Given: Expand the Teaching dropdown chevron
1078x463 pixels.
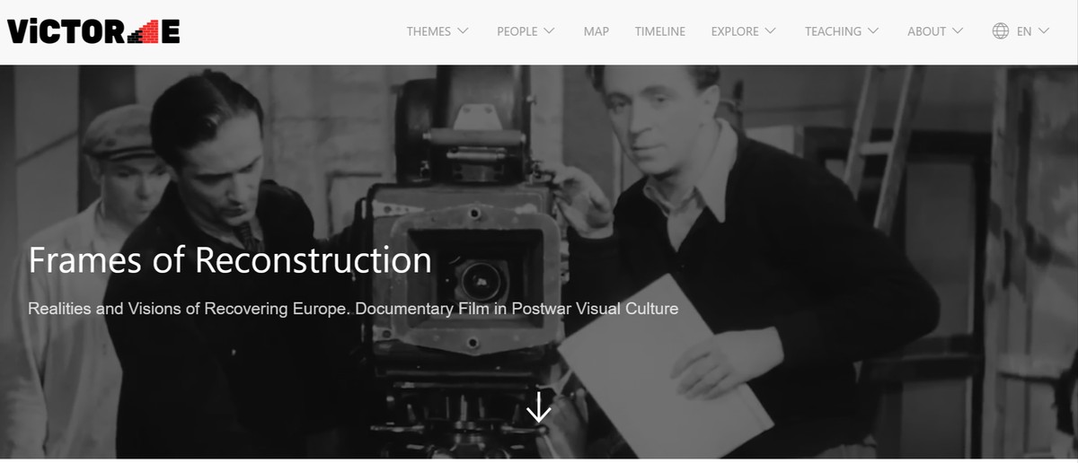Looking at the screenshot, I should click(x=873, y=31).
